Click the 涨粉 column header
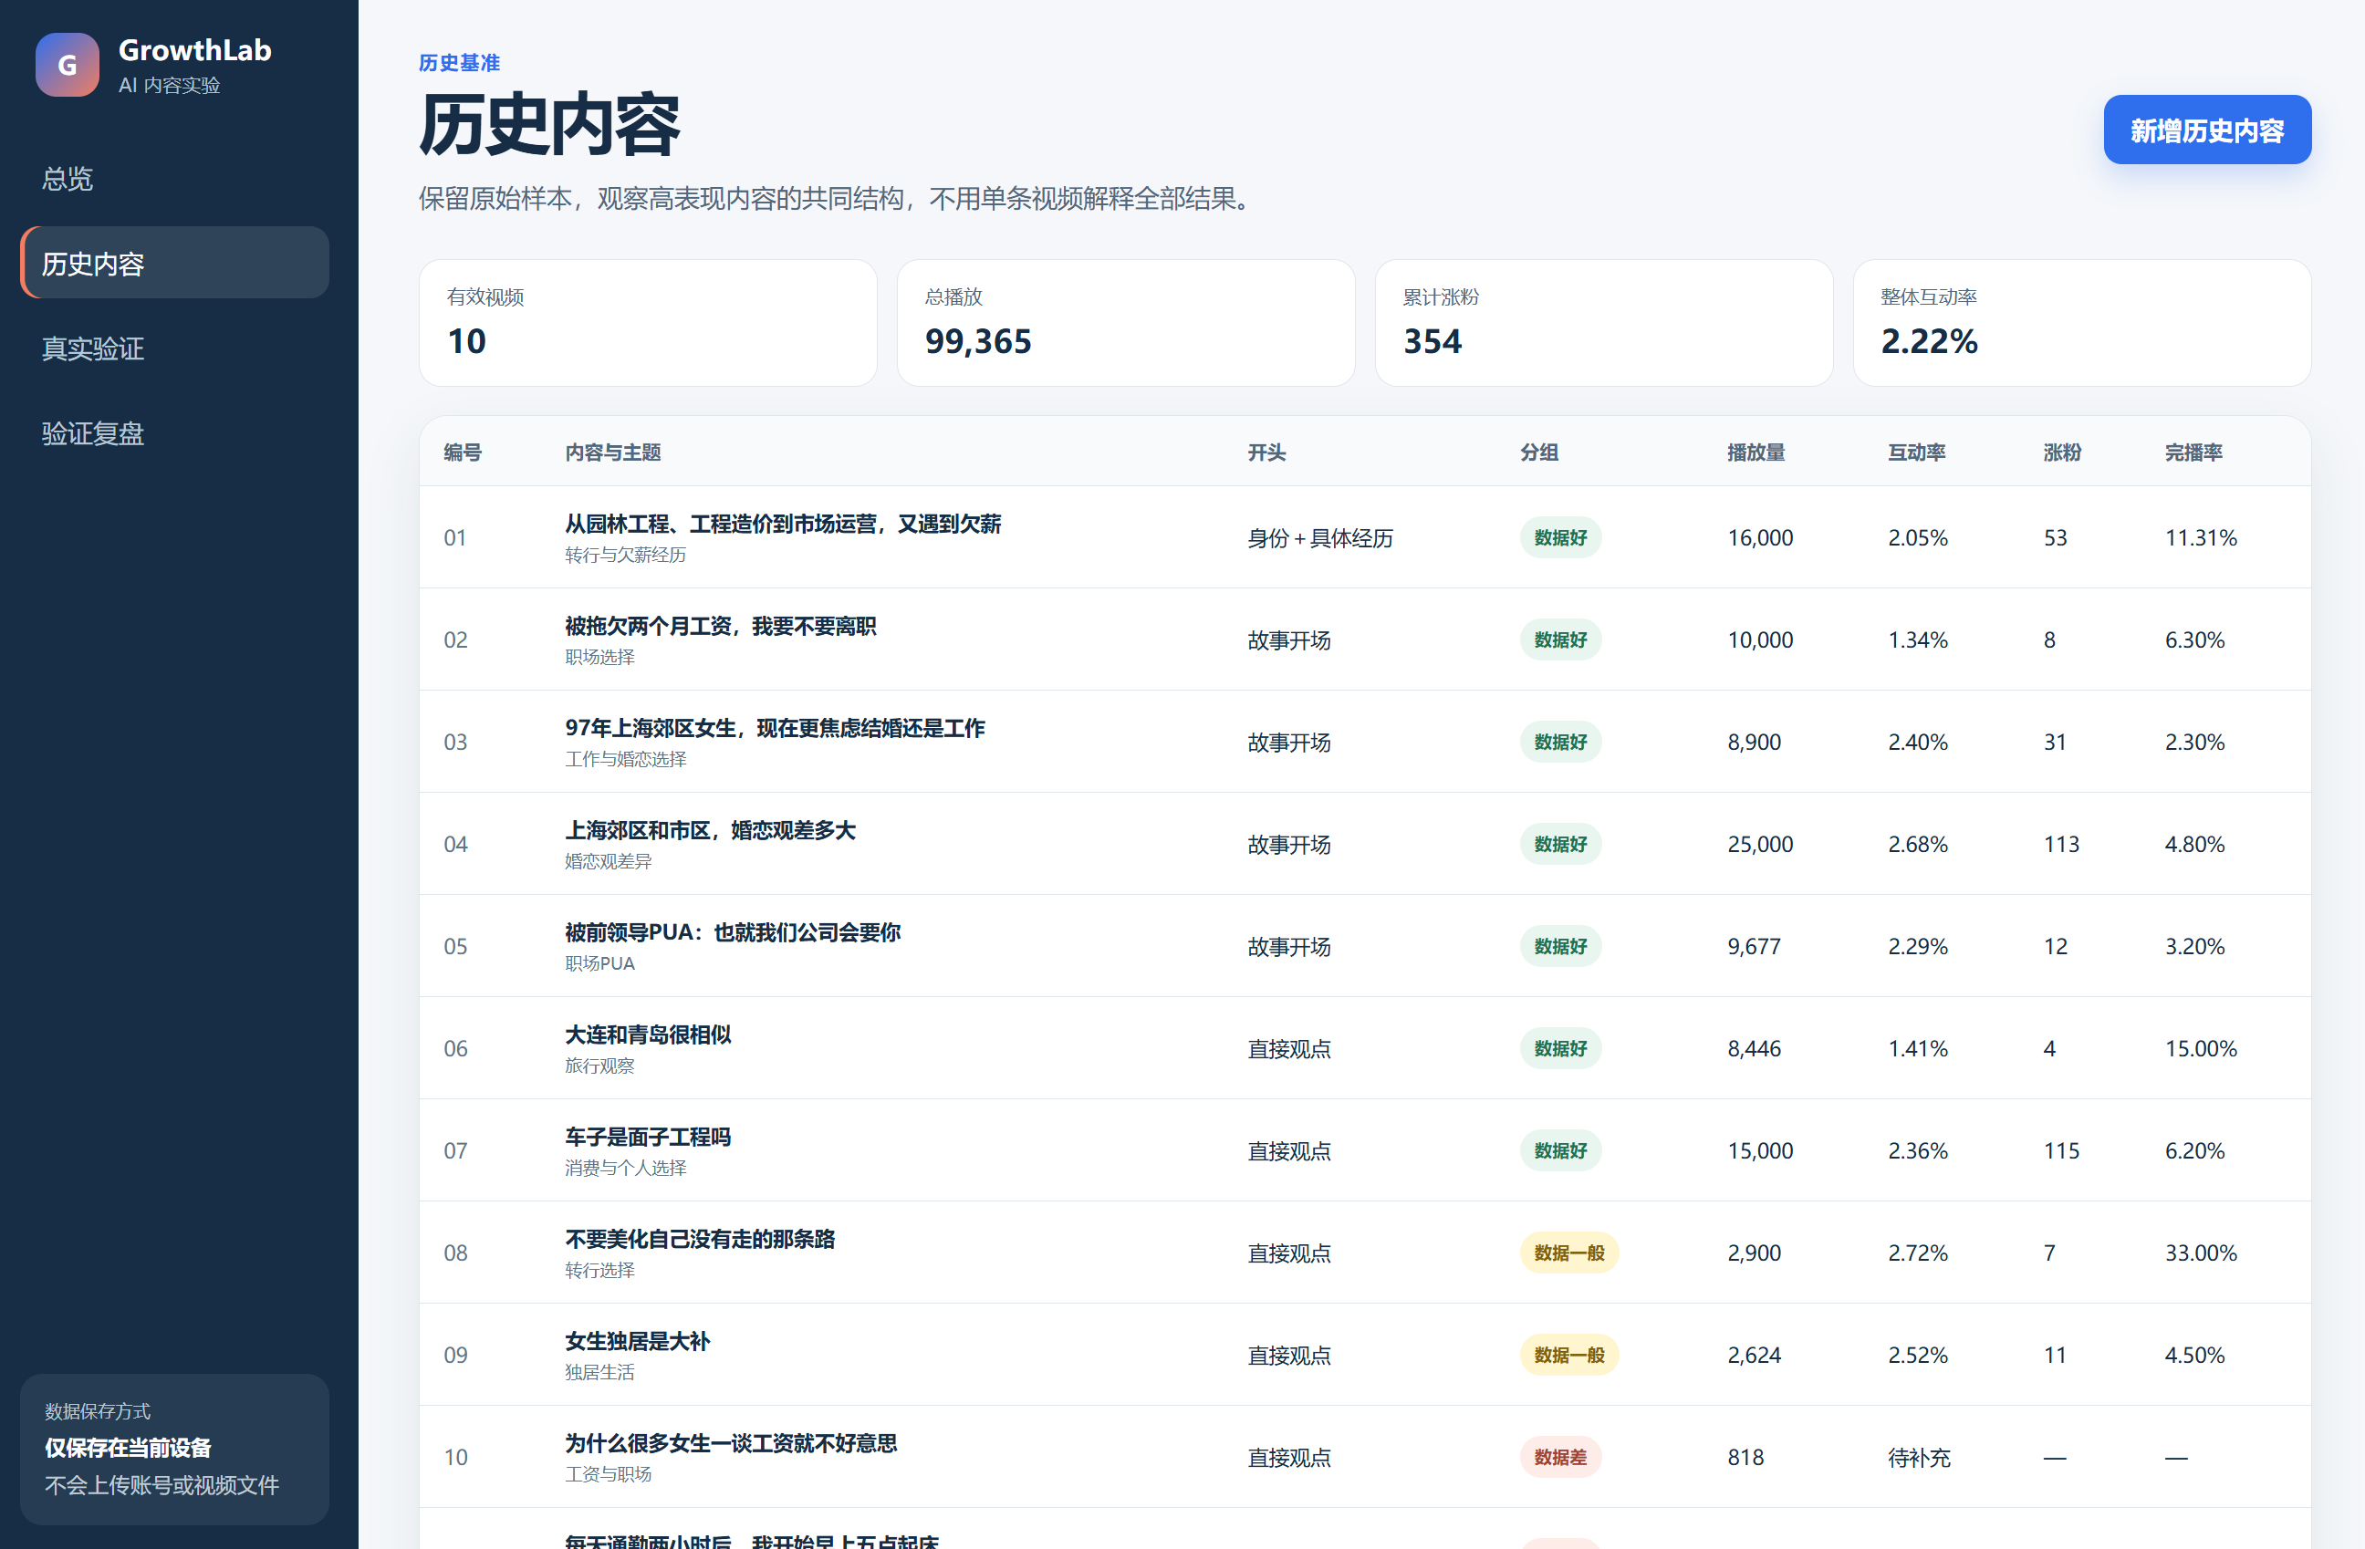The height and width of the screenshot is (1549, 2365). pyautogui.click(x=2062, y=453)
